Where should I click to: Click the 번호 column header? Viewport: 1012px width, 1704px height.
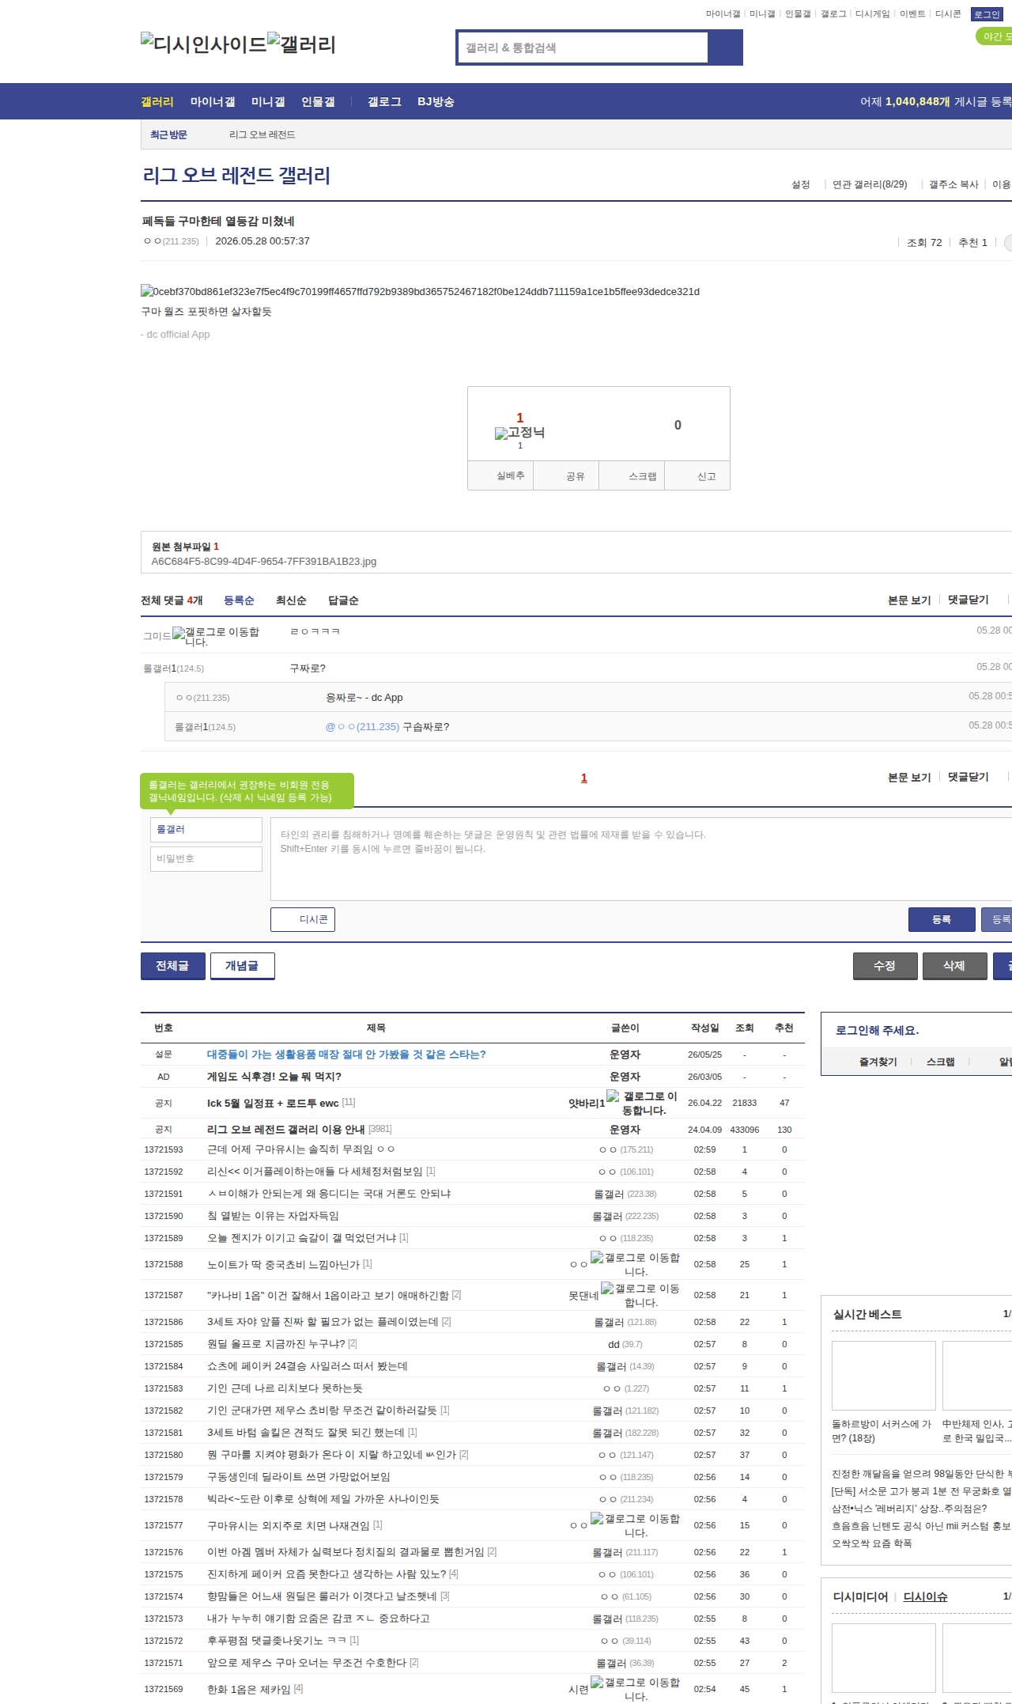click(x=164, y=1028)
